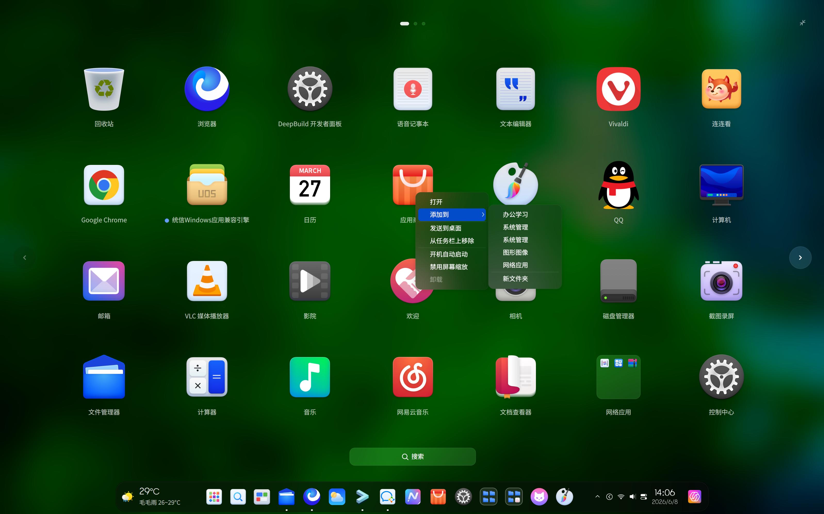Viewport: 824px width, 514px height.
Task: Open the 文档查看器 document viewer
Action: coord(516,377)
